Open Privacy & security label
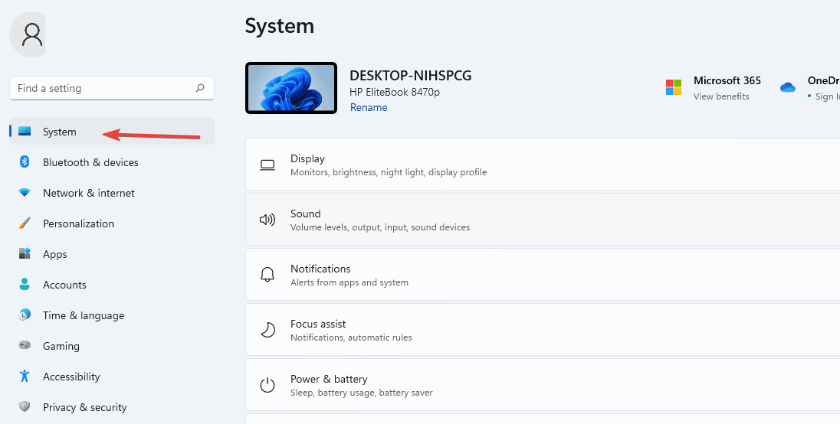 point(84,407)
